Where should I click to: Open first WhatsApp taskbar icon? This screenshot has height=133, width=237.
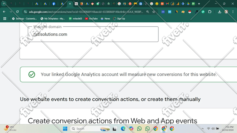139,128
